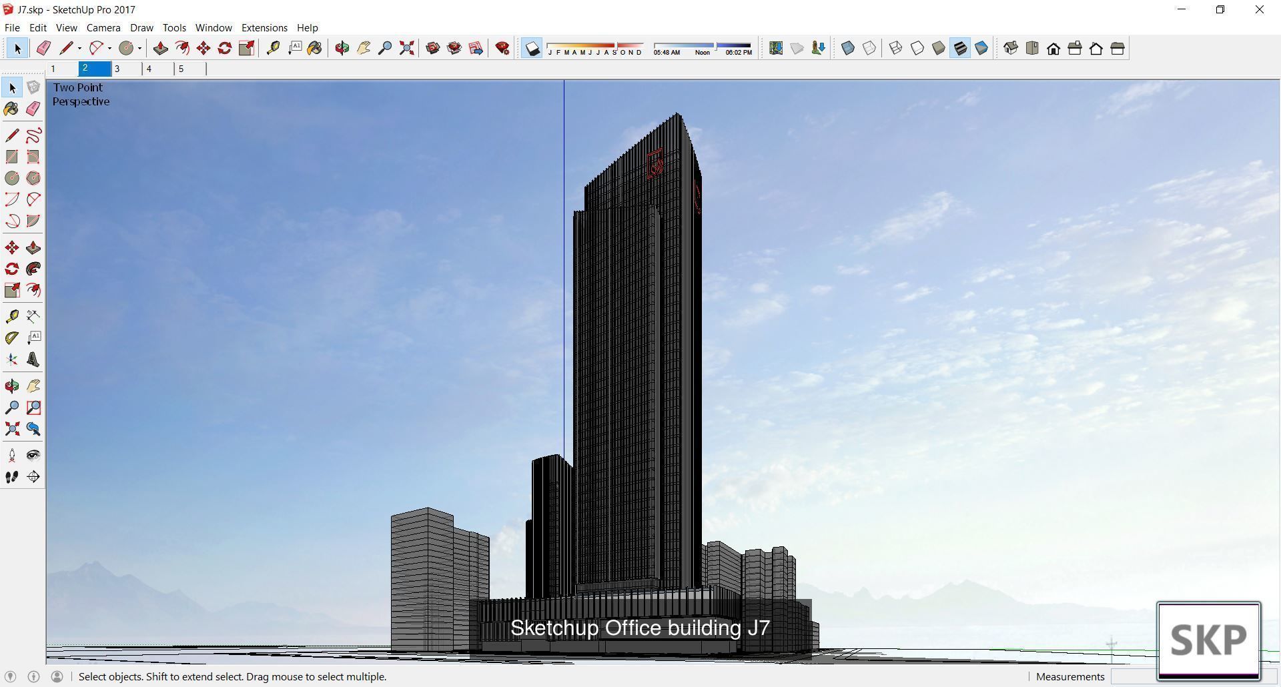The width and height of the screenshot is (1281, 687).
Task: Activate the Axes tool
Action: (x=12, y=360)
